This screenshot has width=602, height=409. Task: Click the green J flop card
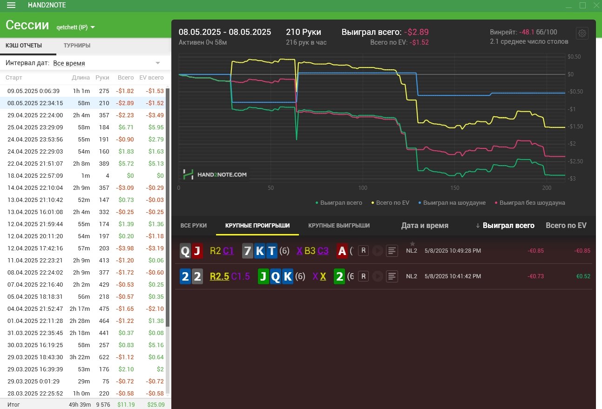coord(263,277)
